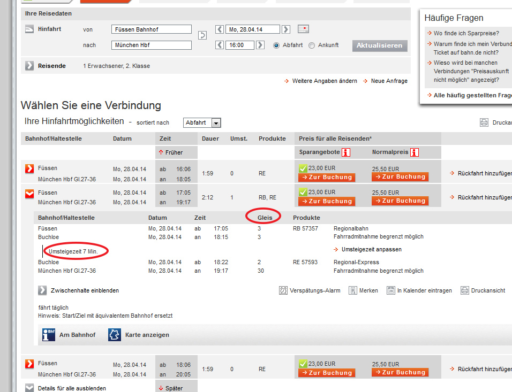The image size is (512, 392).
Task: Click 'Umsteigezeit 7 Min.' text
Action: click(x=73, y=251)
